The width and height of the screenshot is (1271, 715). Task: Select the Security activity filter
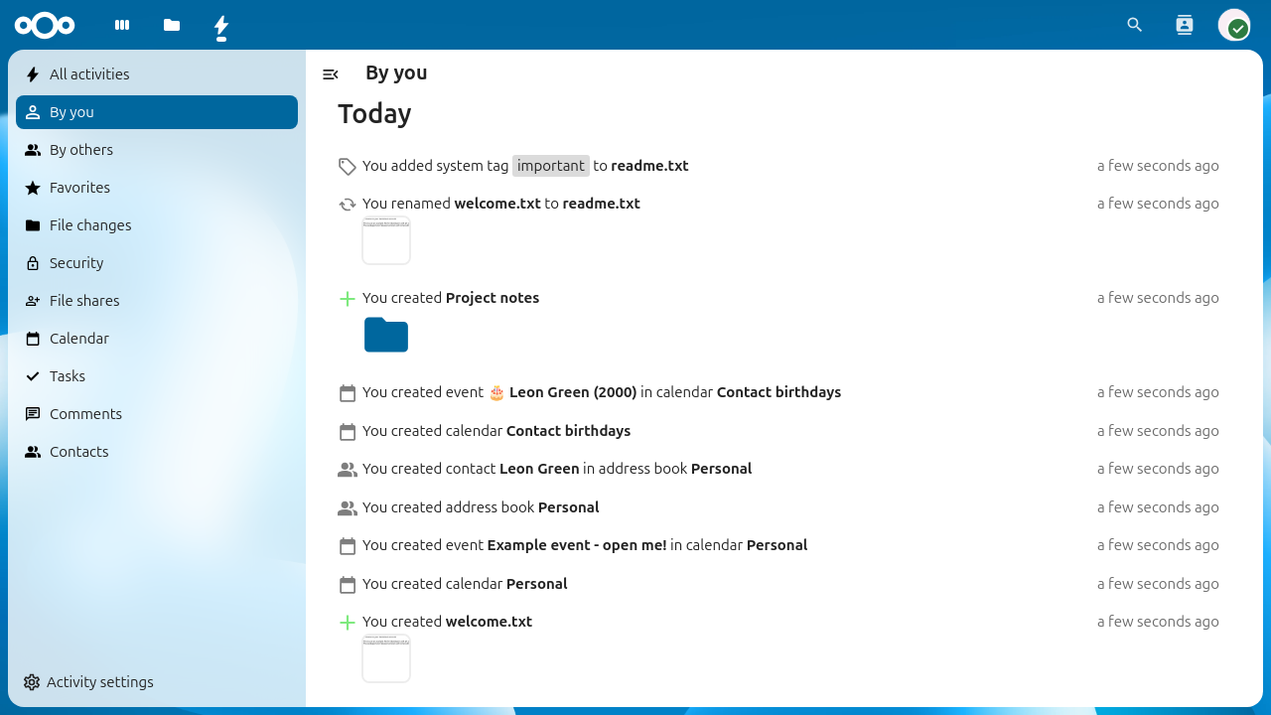click(x=76, y=263)
